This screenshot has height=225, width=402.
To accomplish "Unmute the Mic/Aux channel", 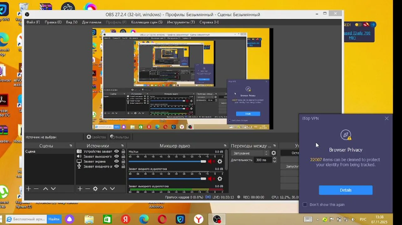I will (x=211, y=162).
